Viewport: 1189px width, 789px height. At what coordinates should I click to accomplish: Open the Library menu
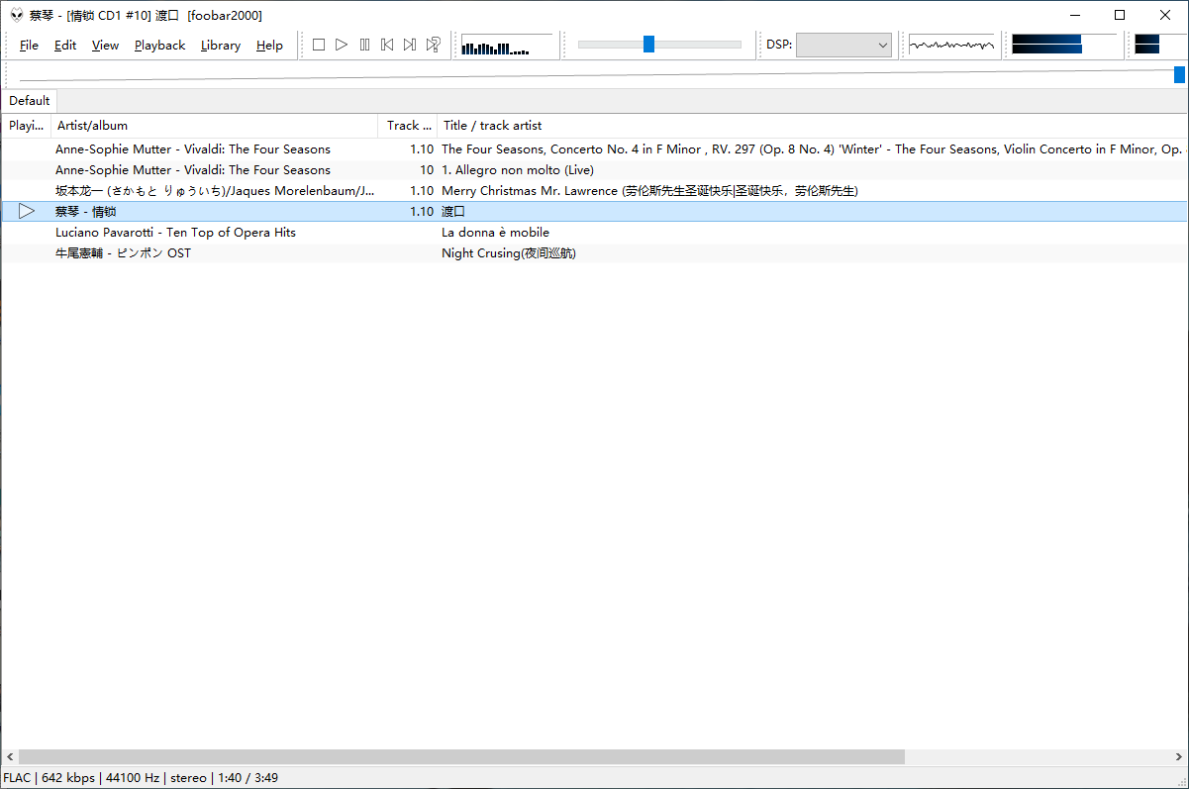click(x=220, y=46)
